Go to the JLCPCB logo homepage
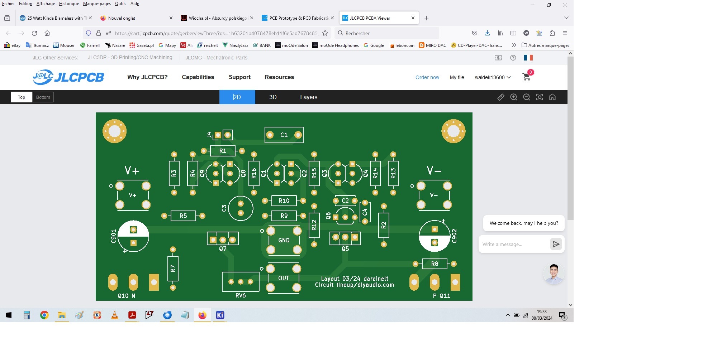This screenshot has height=358, width=717. (x=68, y=77)
